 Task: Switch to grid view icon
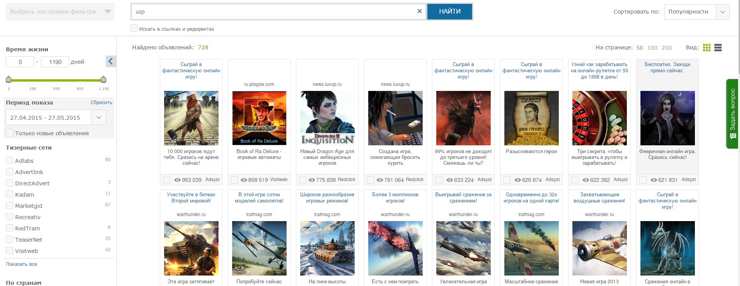707,47
